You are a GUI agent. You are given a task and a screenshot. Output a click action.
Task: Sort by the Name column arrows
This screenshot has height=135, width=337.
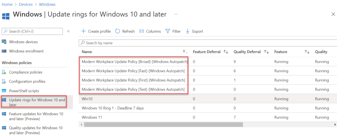[x=185, y=52]
